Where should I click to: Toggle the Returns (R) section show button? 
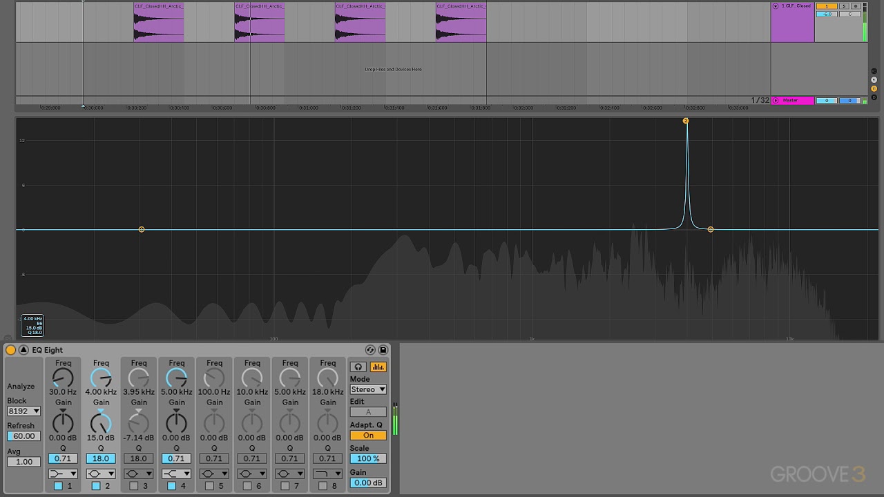click(x=874, y=80)
